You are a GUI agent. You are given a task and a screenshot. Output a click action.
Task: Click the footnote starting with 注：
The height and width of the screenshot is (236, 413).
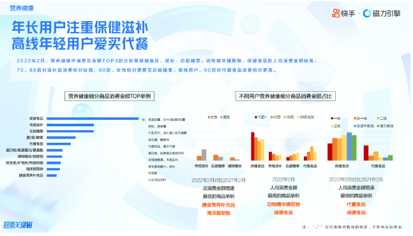(x=352, y=227)
